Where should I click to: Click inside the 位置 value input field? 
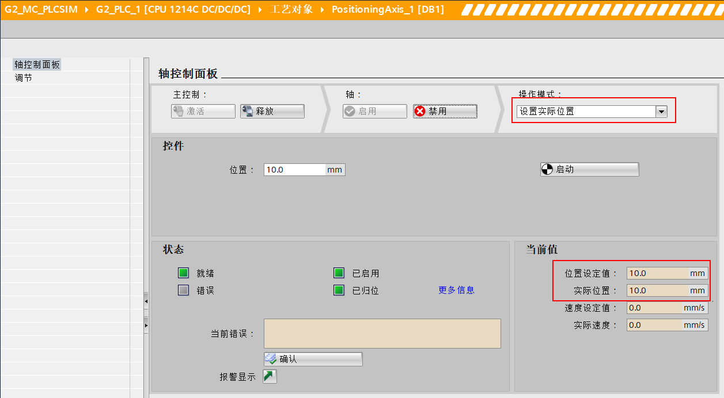click(x=294, y=169)
